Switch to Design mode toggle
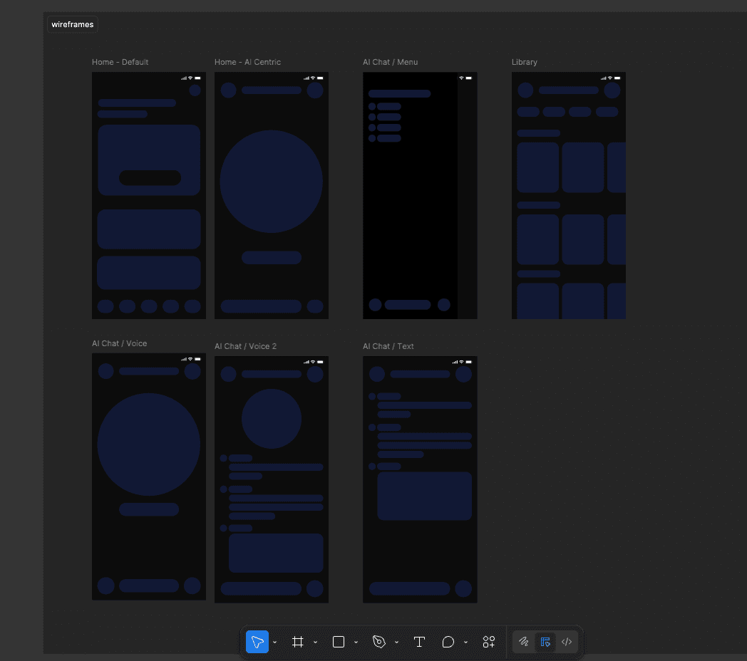The image size is (747, 661). click(545, 642)
